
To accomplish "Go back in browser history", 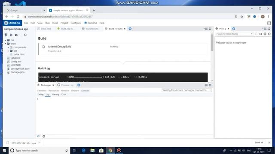I will [x=7, y=17].
